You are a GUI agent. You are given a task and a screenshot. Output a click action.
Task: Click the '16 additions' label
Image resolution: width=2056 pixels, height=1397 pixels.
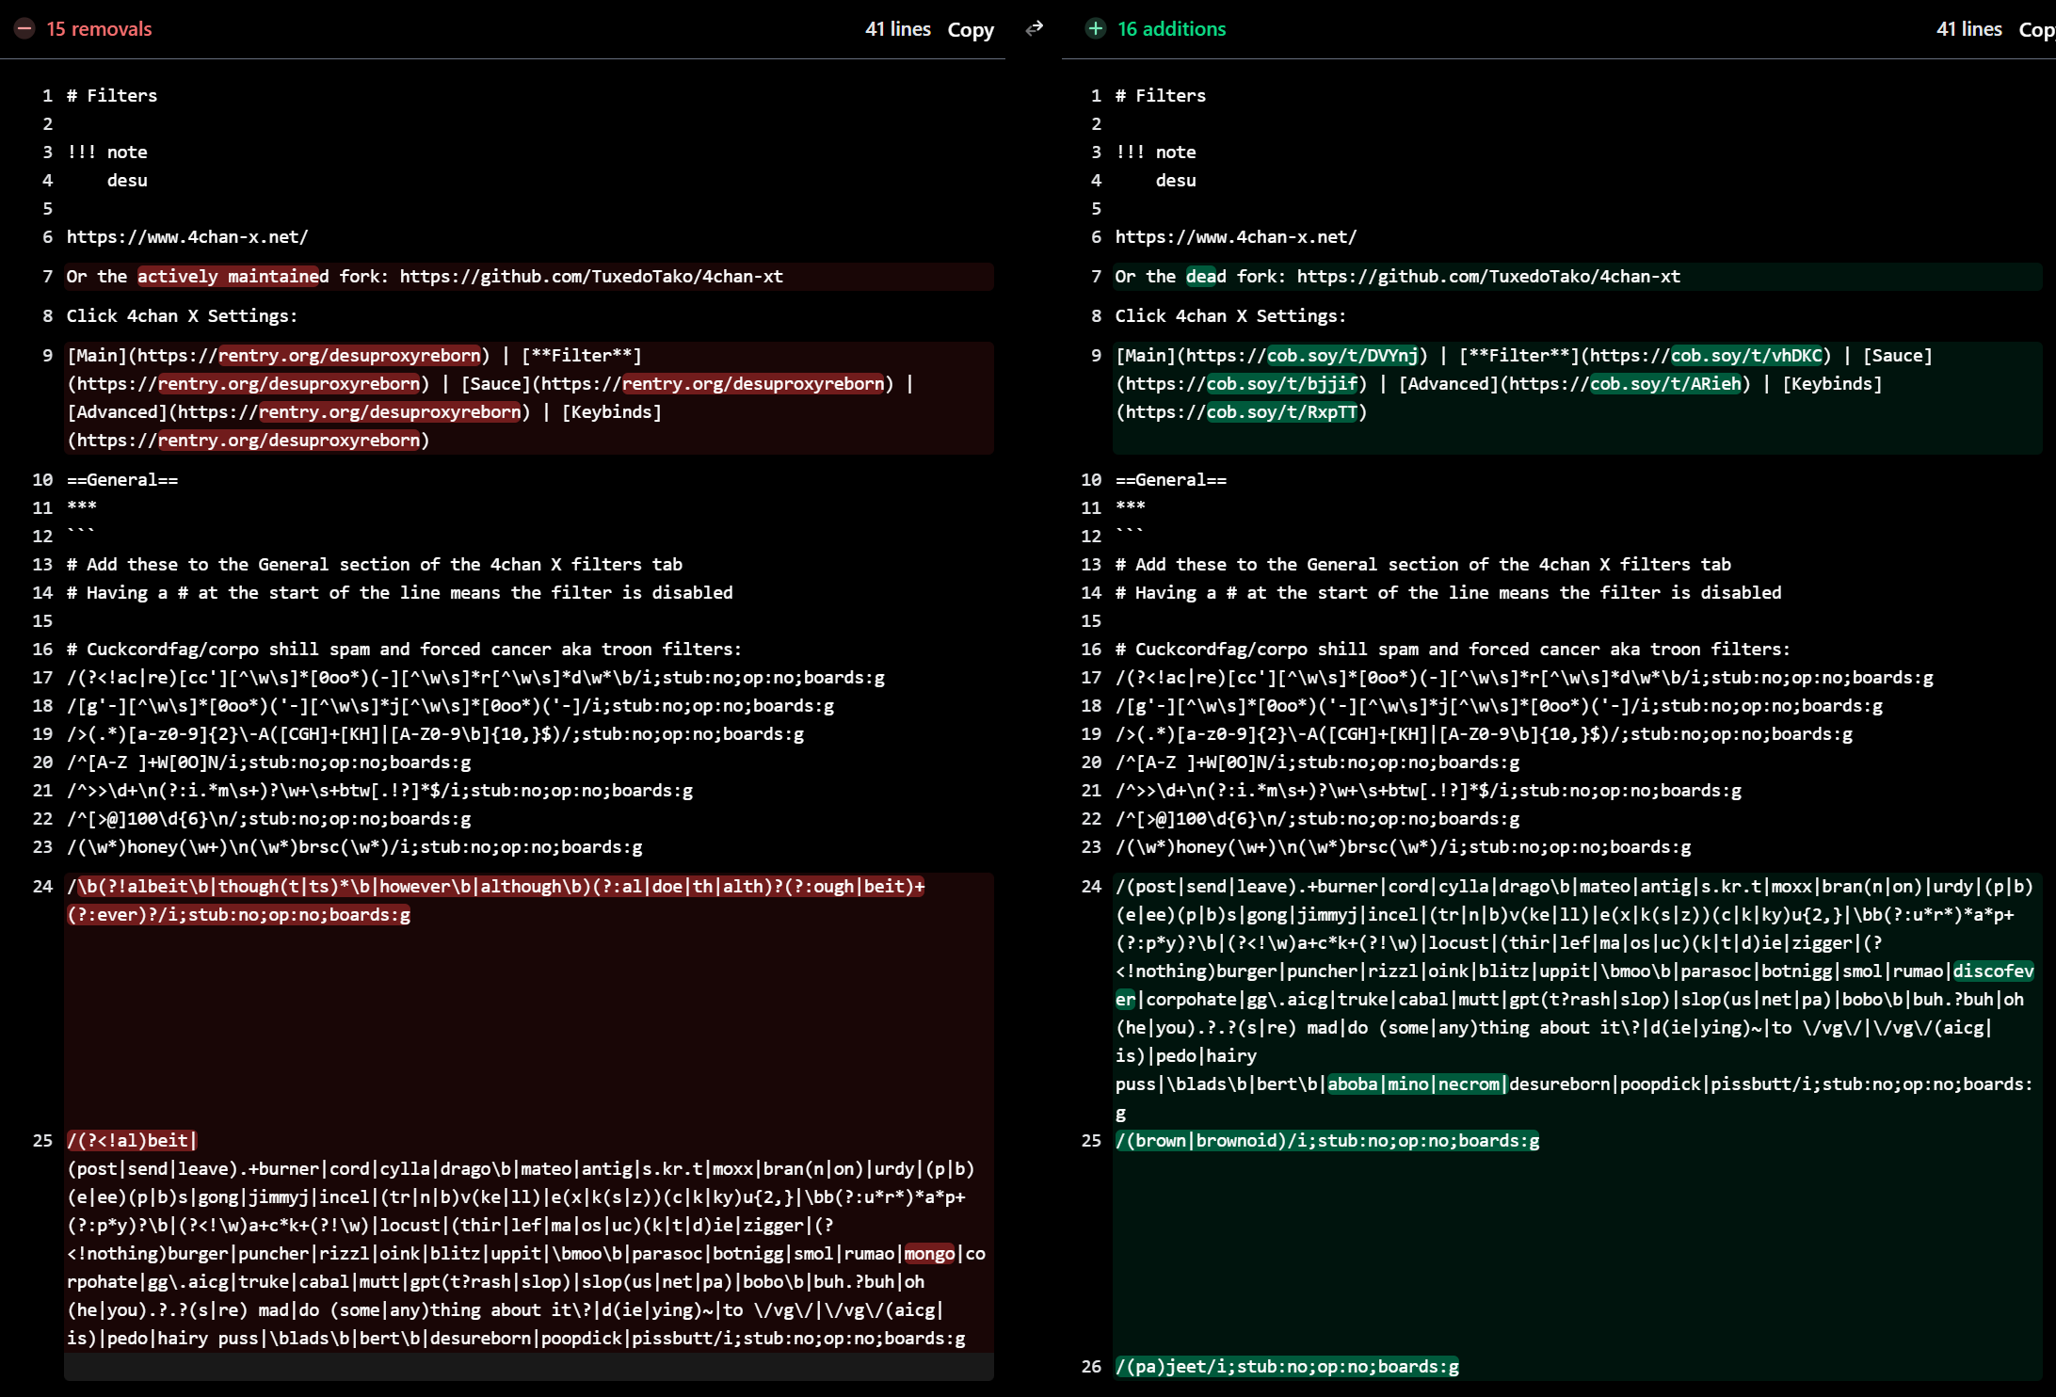[x=1171, y=29]
